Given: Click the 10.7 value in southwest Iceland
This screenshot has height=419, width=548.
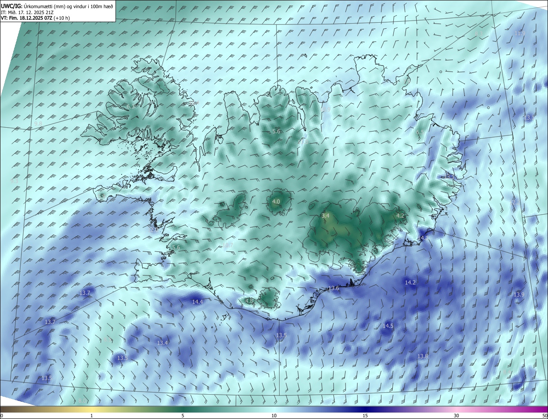Looking at the screenshot, I should (228, 245).
